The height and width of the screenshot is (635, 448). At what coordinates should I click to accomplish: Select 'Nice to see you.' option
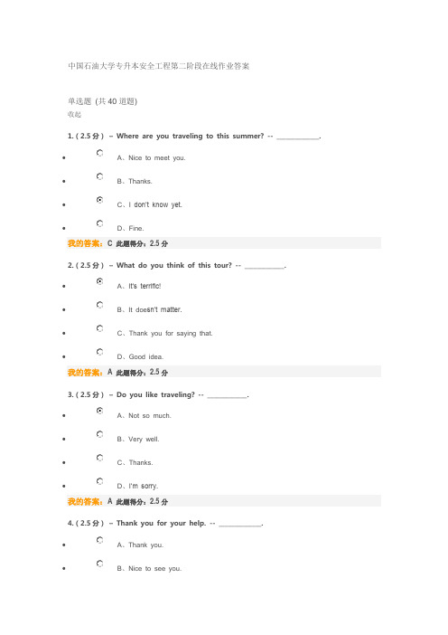(x=100, y=564)
